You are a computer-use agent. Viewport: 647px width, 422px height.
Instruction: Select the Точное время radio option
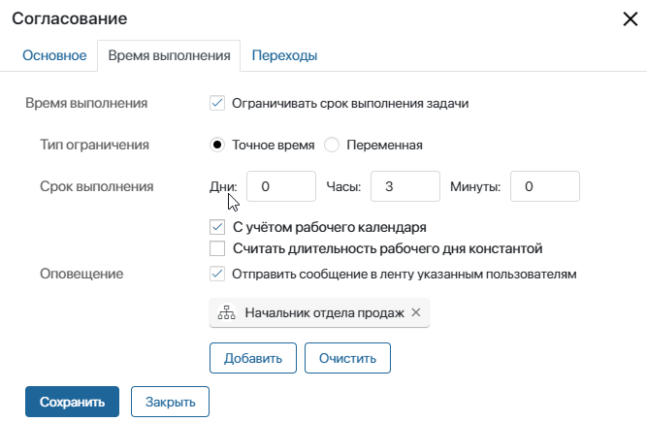click(217, 145)
